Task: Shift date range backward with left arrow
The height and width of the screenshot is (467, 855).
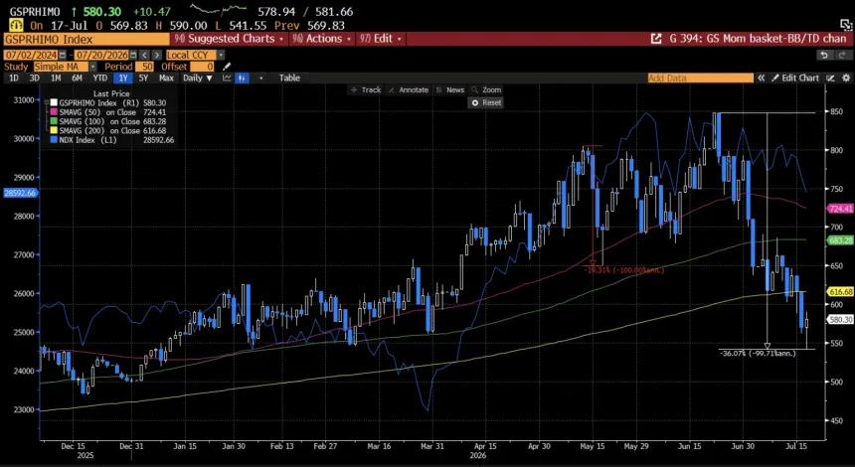Action: point(144,55)
